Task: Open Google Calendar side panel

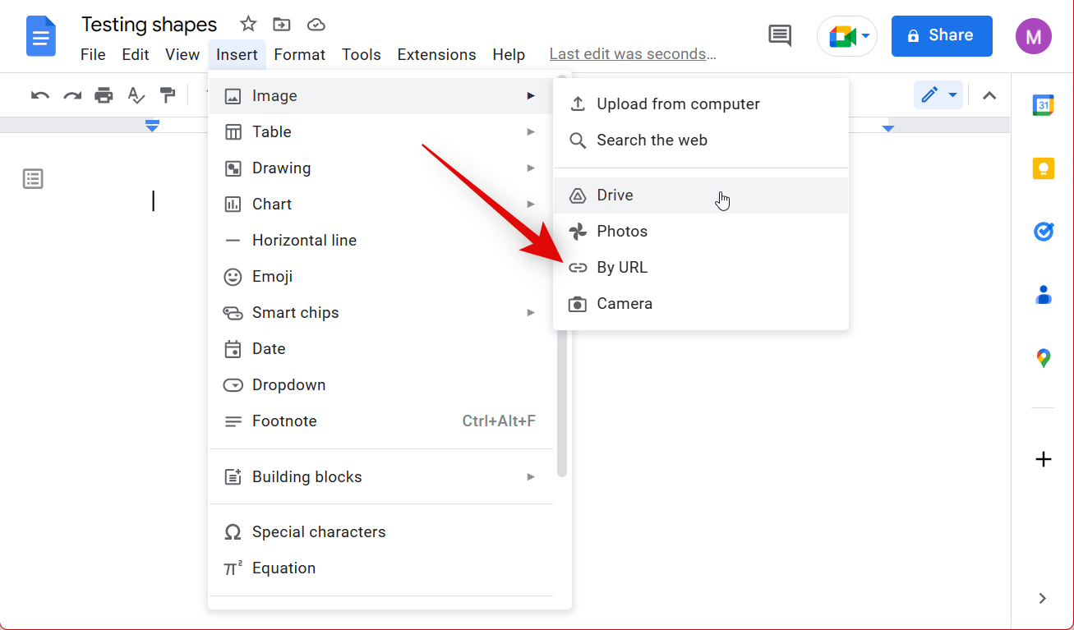Action: click(x=1043, y=105)
